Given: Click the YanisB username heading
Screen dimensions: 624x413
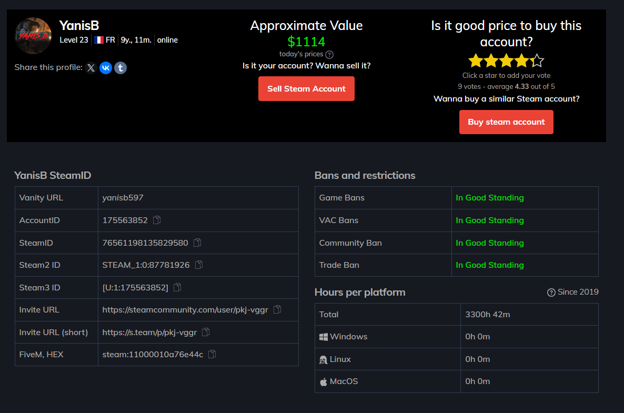Looking at the screenshot, I should point(79,25).
